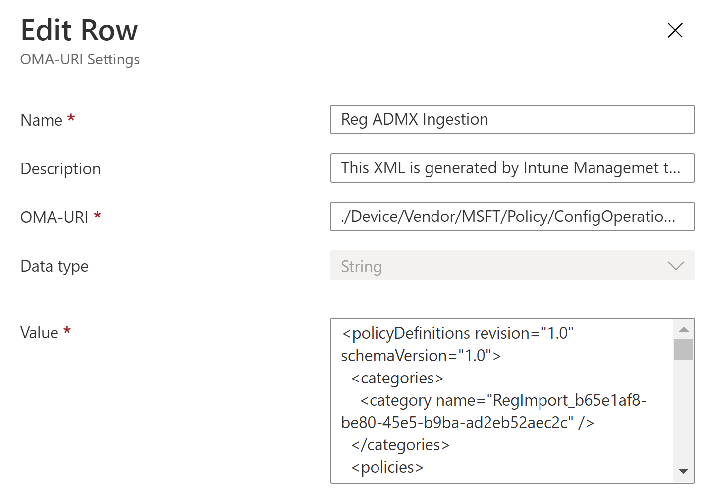Click the opening <categories> tag line

coord(397,378)
